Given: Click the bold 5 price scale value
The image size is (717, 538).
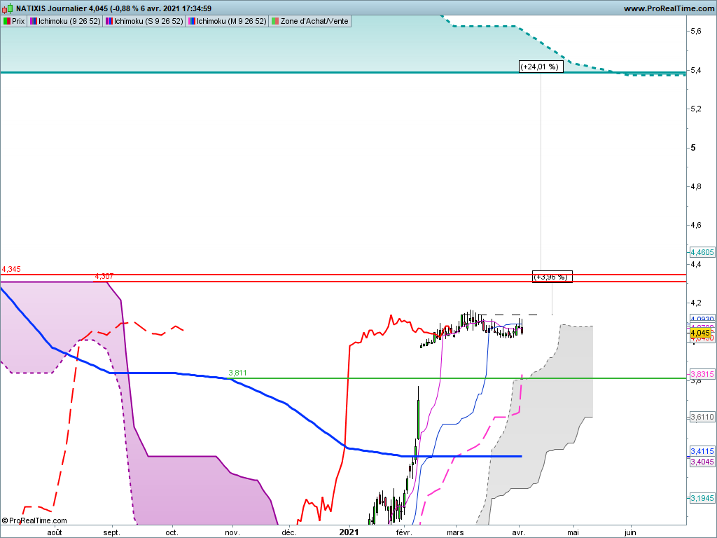Looking at the screenshot, I should click(693, 147).
